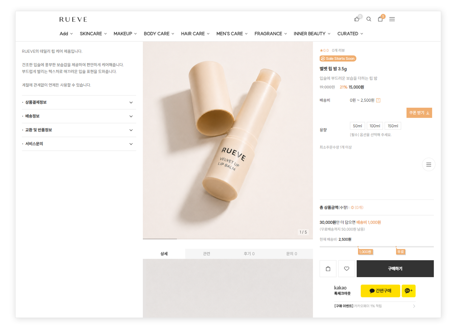The image size is (455, 331).
Task: Click the 현재 배송비: 2,500원 text
Action: pyautogui.click(x=335, y=239)
